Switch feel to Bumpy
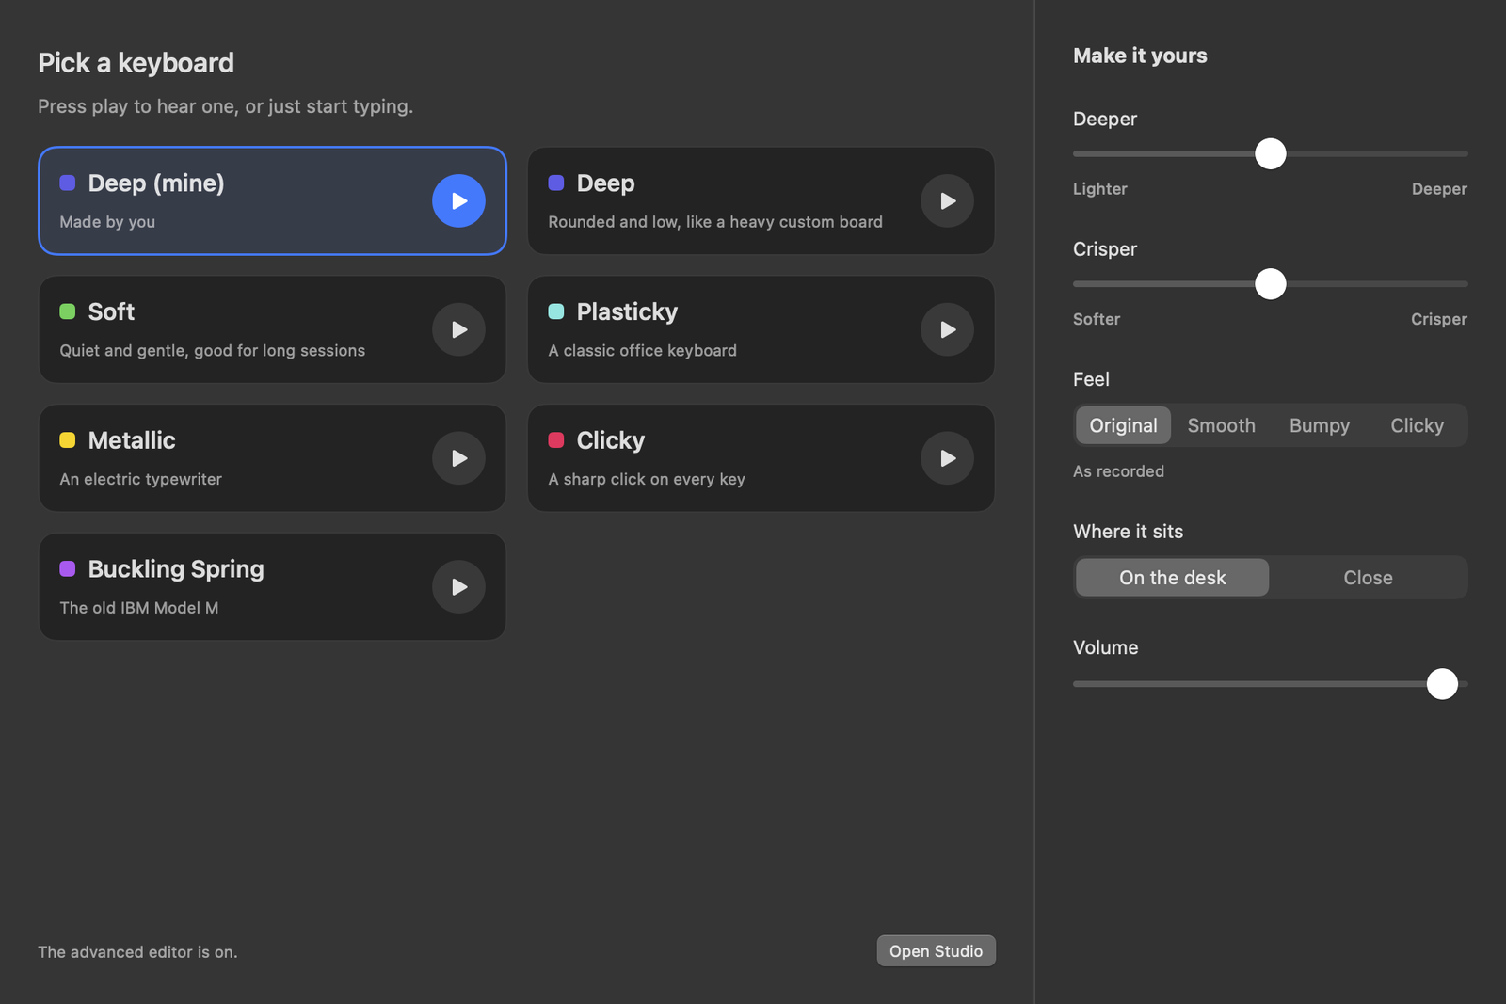Screen dimensions: 1506x1004 pos(1319,425)
